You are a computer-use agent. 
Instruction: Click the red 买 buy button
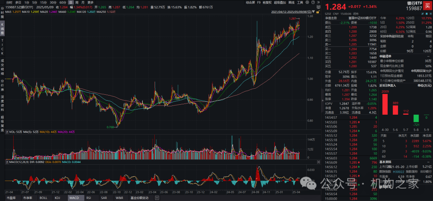tap(427, 6)
